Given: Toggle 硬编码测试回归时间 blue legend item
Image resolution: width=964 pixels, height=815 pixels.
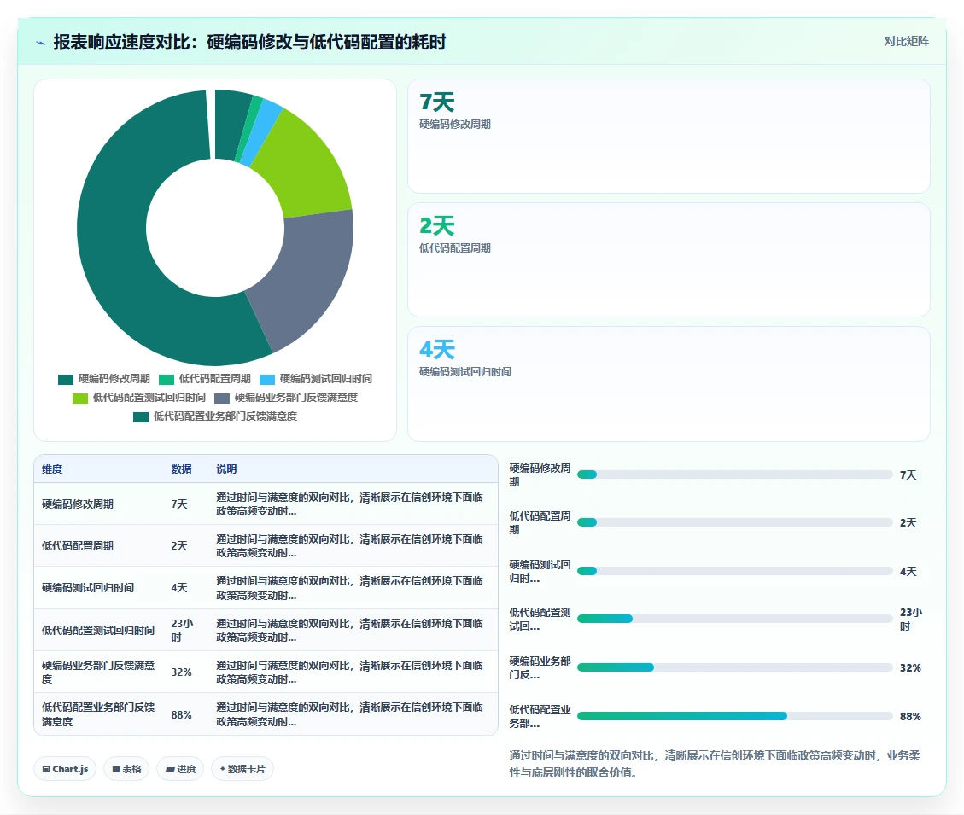Looking at the screenshot, I should pyautogui.click(x=315, y=379).
